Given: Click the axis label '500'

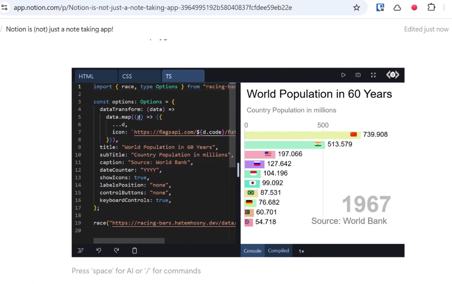Looking at the screenshot, I should pyautogui.click(x=323, y=125).
